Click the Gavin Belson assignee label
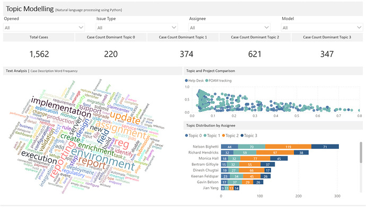Viewport: 366px width, 208px height. (x=208, y=182)
